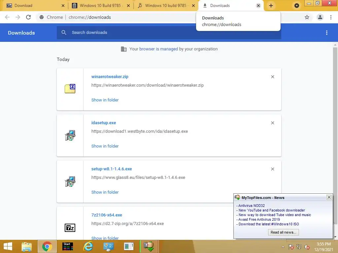Open Download the latest Windows10 ISO news
The height and width of the screenshot is (253, 338).
269,224
